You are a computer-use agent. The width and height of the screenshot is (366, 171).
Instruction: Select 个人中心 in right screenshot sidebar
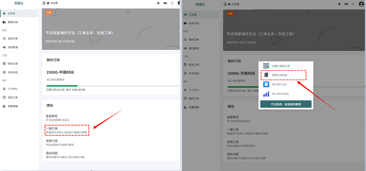tap(201, 90)
